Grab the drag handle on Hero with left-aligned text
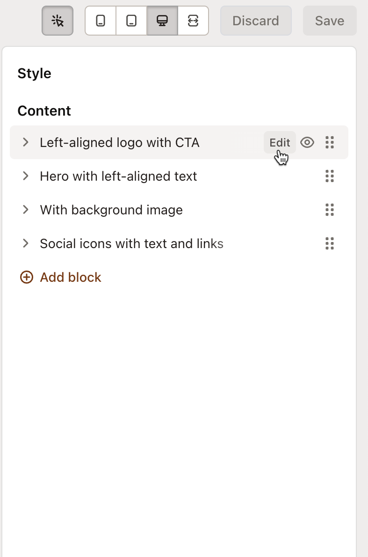The image size is (368, 557). (330, 176)
